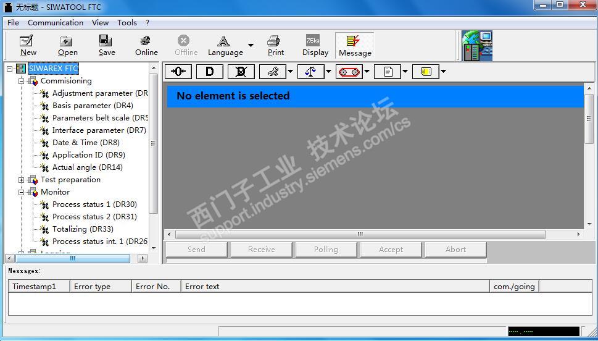
Task: Click content area horizontal scrollbar thumb
Action: (x=360, y=234)
